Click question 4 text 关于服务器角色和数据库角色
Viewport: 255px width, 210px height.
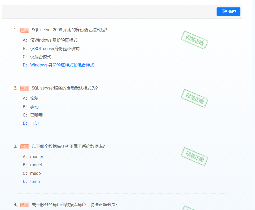click(74, 205)
